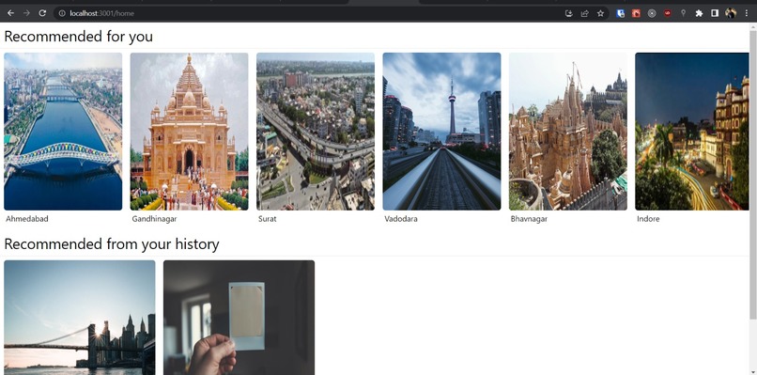Open the Gandhinagar temple image
This screenshot has height=375, width=757.
pos(190,132)
